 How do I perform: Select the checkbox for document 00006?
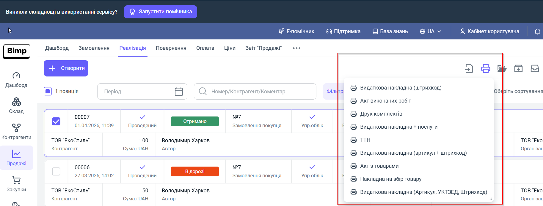click(x=56, y=171)
